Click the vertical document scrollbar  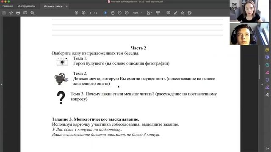[259, 72]
